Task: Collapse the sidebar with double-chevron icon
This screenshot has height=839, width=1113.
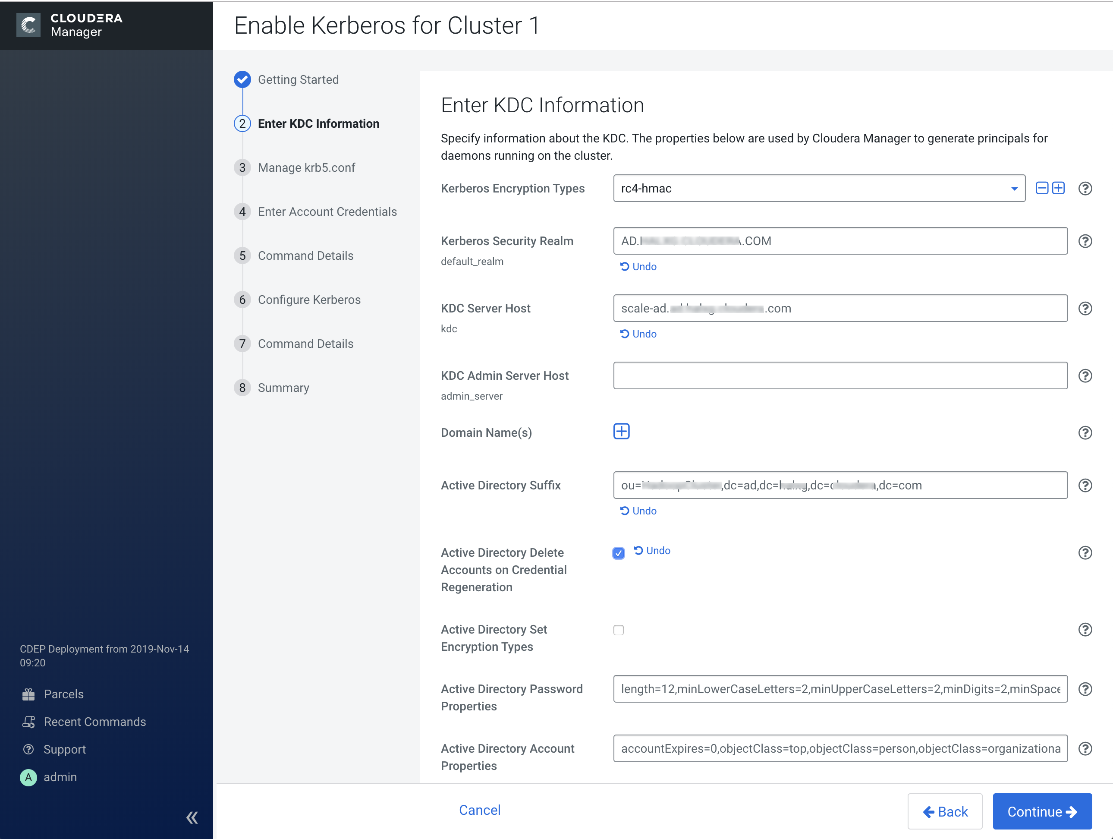Action: 192,817
